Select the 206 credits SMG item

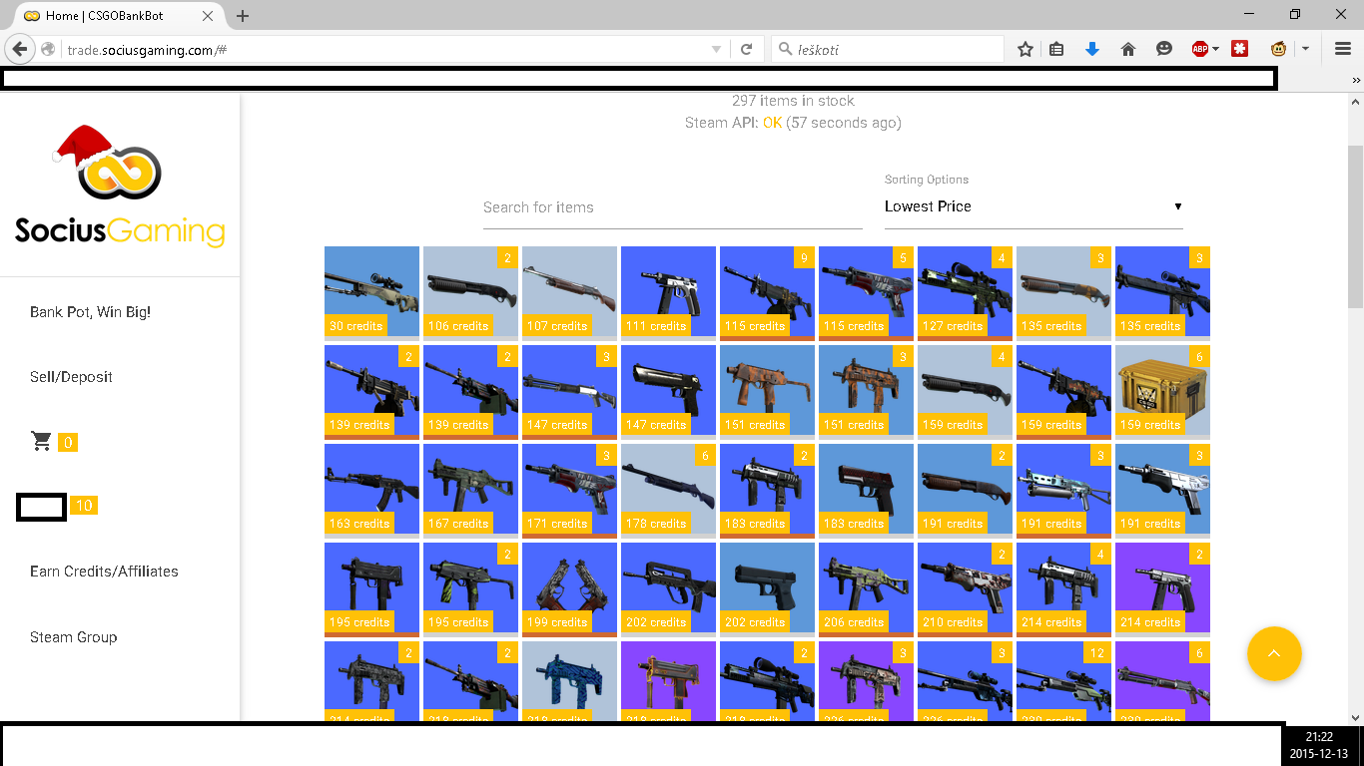(x=866, y=589)
